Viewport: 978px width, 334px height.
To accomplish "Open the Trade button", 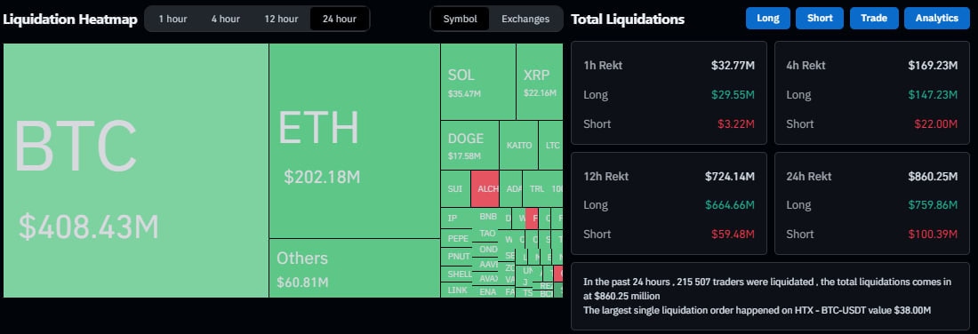I will click(874, 18).
